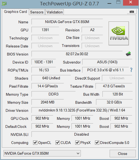Open the Bus Interface question mark help
Image resolution: width=139 pixels, height=160 pixels.
point(131,70)
